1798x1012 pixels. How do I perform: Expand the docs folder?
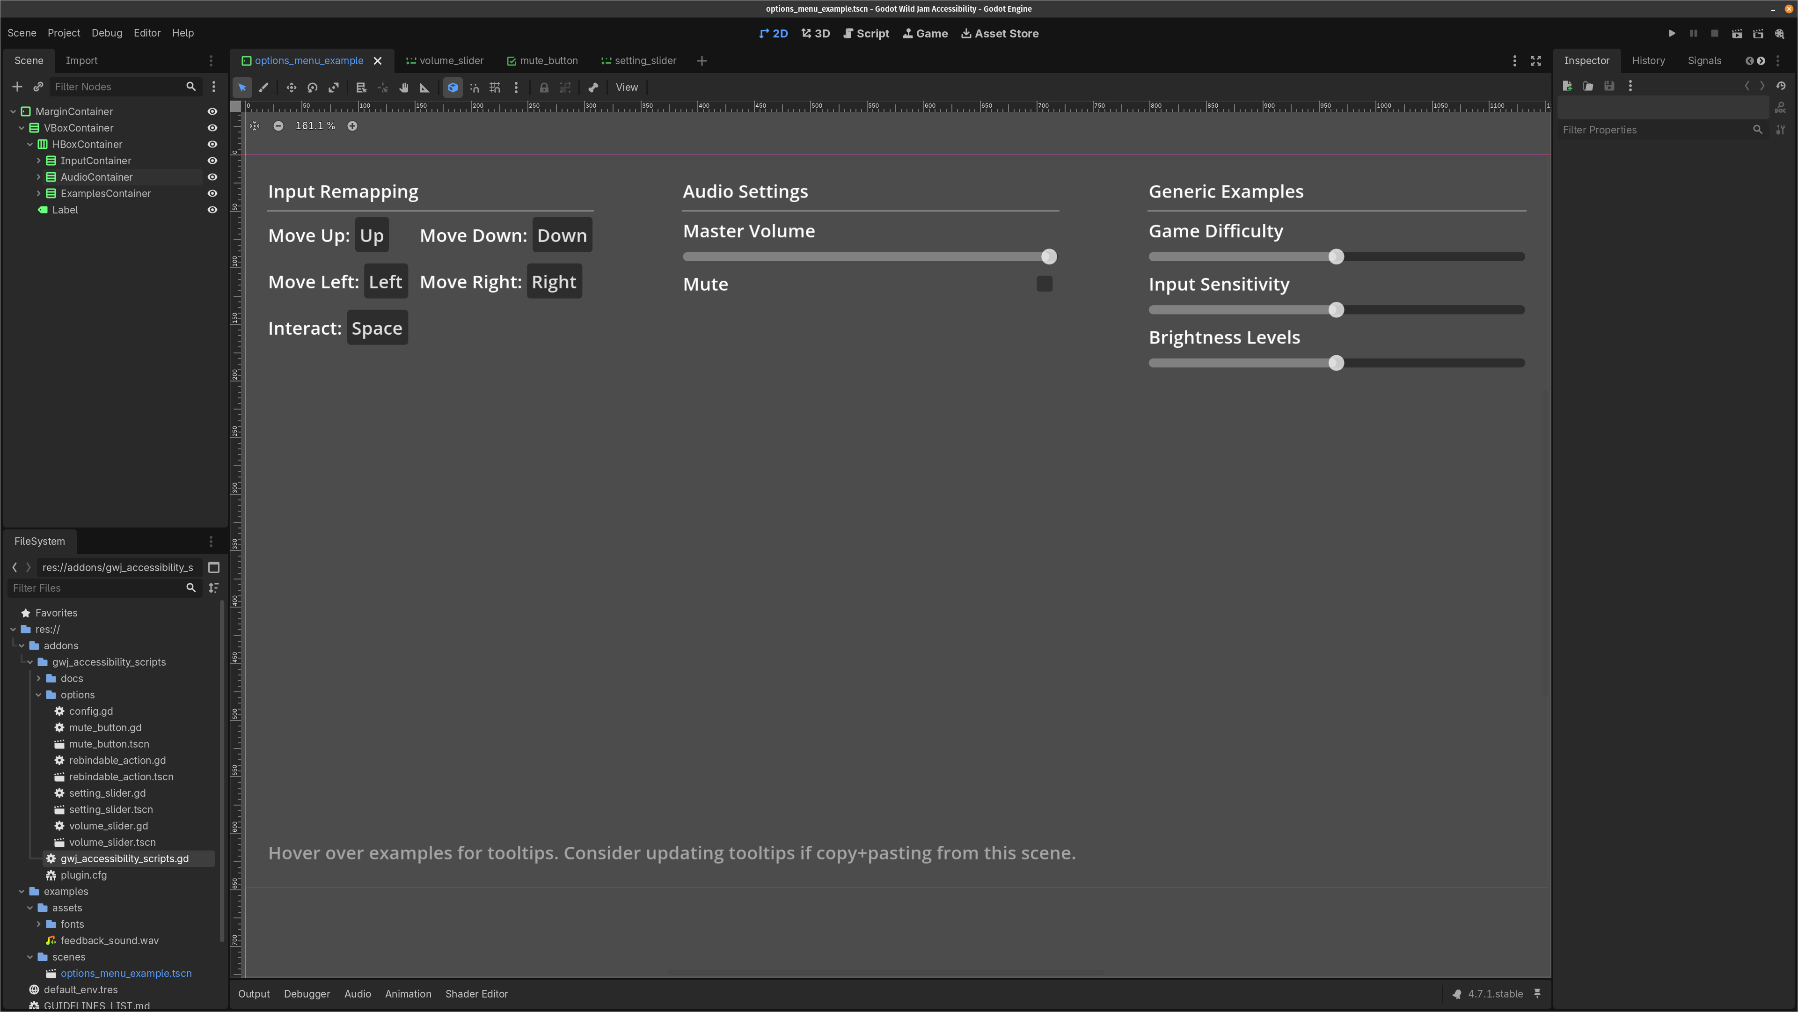(38, 678)
